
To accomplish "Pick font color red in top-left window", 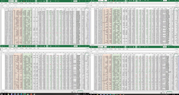I will [24, 1].
